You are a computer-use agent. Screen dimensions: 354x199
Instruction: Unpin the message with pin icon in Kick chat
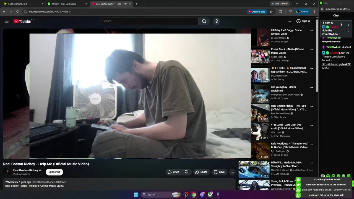click(341, 25)
